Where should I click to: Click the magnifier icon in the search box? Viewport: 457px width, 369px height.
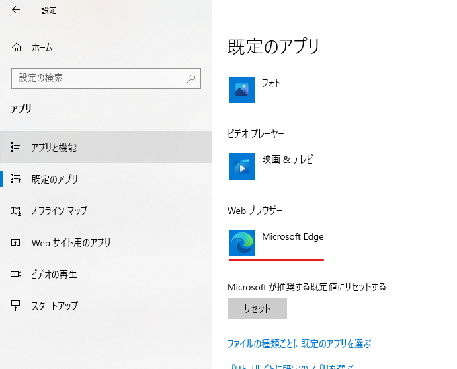point(191,78)
